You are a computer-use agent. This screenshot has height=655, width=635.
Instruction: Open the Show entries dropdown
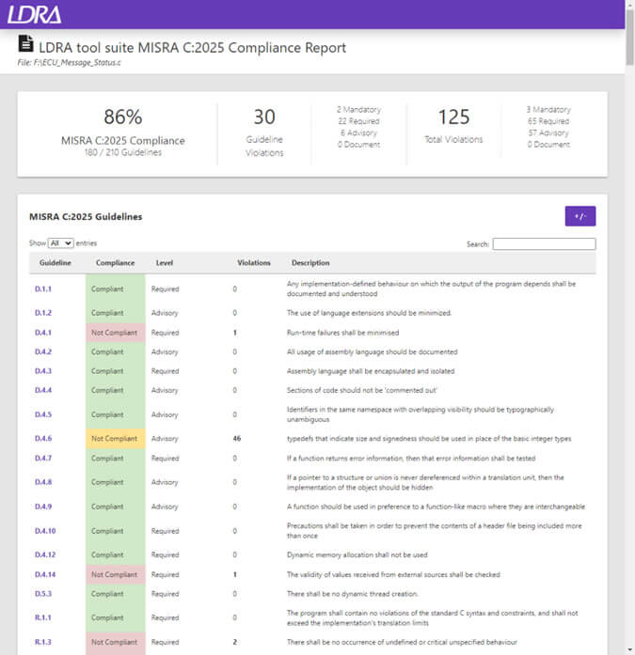[61, 243]
